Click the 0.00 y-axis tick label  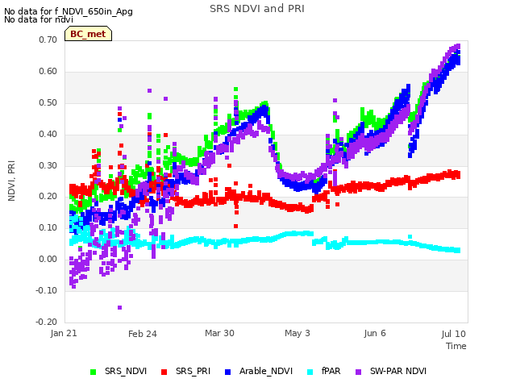tap(48, 259)
